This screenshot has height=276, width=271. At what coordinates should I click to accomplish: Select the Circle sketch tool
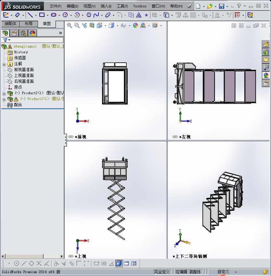tap(65, 15)
